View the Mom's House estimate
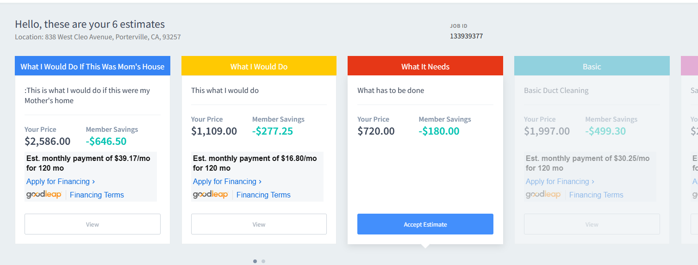 pyautogui.click(x=92, y=224)
